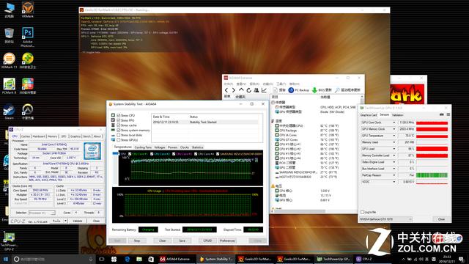Enable the Stress GPU(s) checkbox
Image resolution: width=469 pixels, height=264 pixels.
119,140
